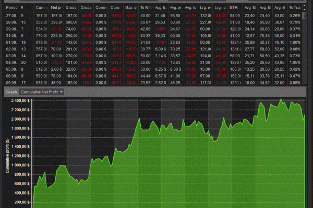The height and width of the screenshot is (208, 313).
Task: Click the 70,25 average win in the 02.09. row
Action: point(175,49)
